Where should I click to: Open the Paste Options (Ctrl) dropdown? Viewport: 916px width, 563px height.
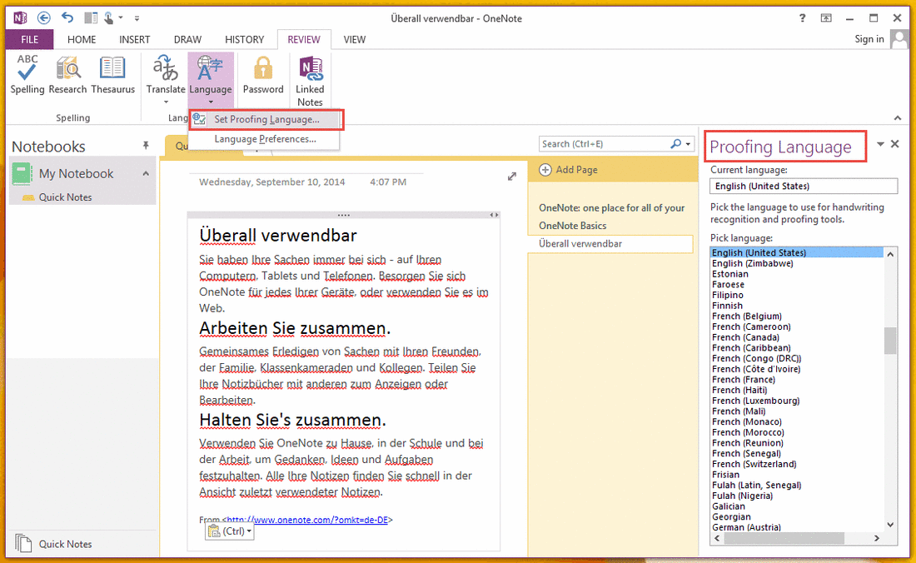(230, 531)
